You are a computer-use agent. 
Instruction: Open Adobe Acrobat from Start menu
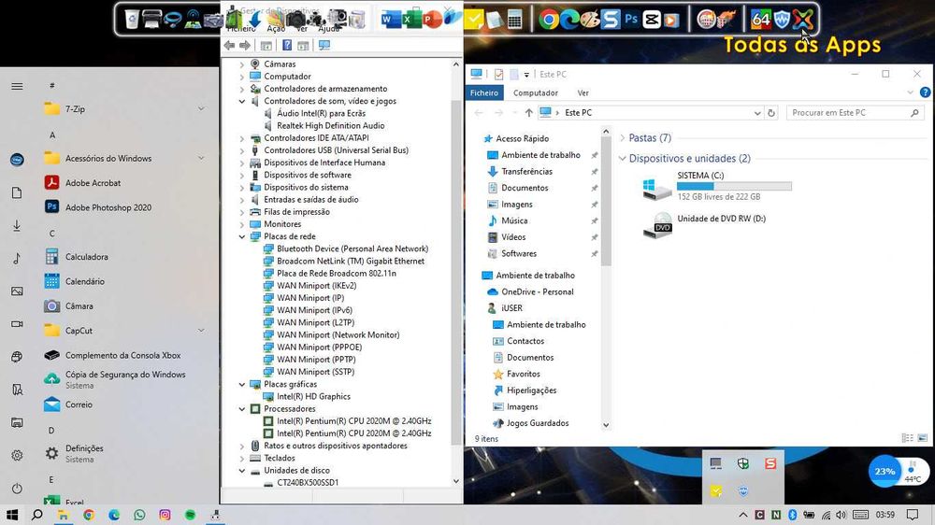tap(93, 183)
